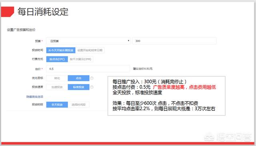Click the 投放时段 field label
This screenshot has width=256, height=146.
click(x=37, y=104)
